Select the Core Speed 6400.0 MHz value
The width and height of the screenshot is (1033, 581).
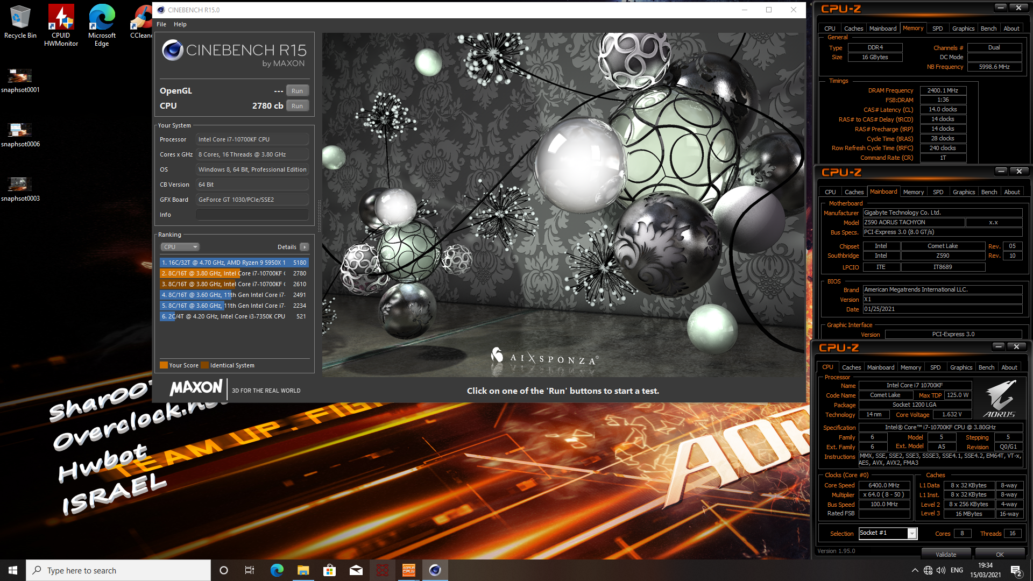pos(884,485)
